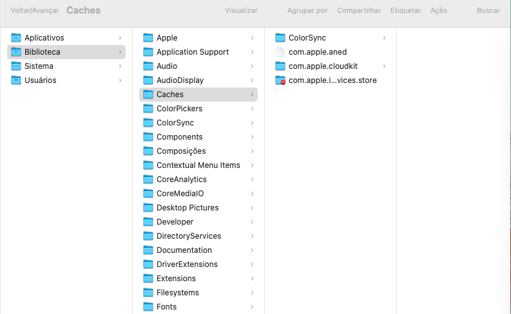Click Etiquetar in the toolbar
Image resolution: width=511 pixels, height=314 pixels.
[x=406, y=10]
